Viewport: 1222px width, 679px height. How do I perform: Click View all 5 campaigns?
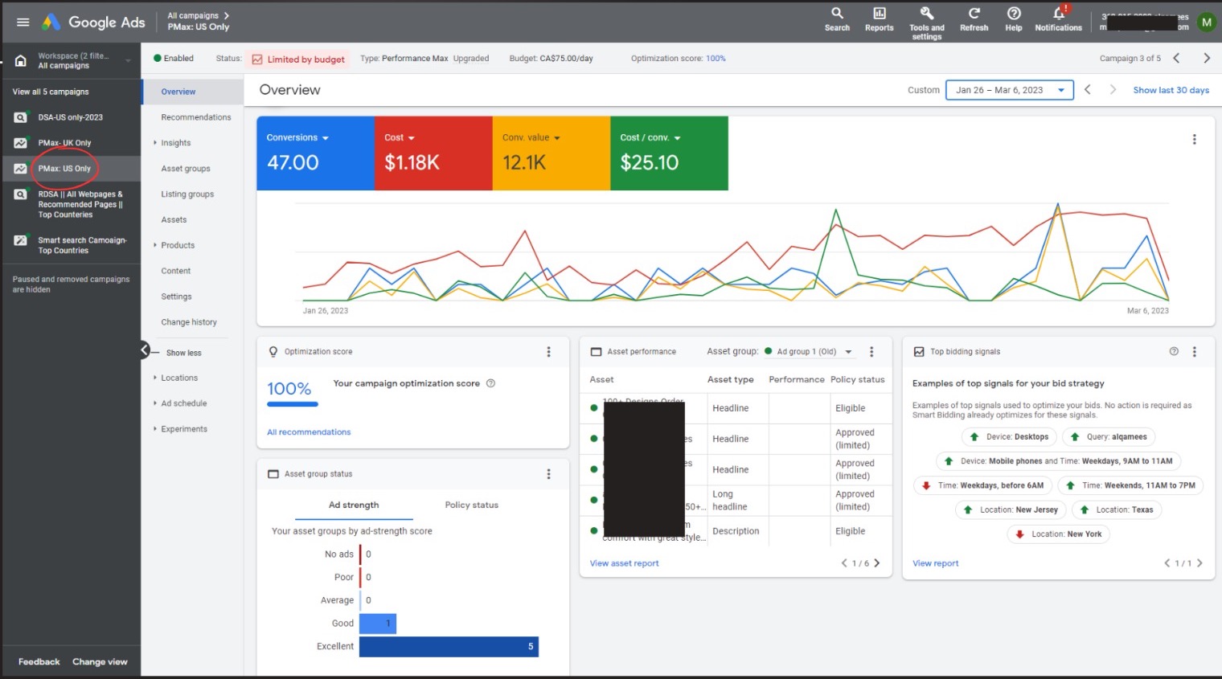[51, 92]
